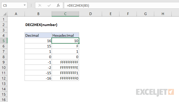
Task: Select column G header
Action: (x=145, y=14)
